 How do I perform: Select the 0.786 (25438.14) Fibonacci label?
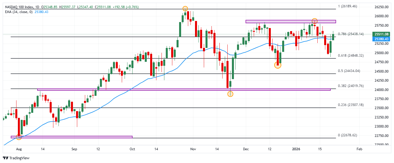click(x=351, y=34)
